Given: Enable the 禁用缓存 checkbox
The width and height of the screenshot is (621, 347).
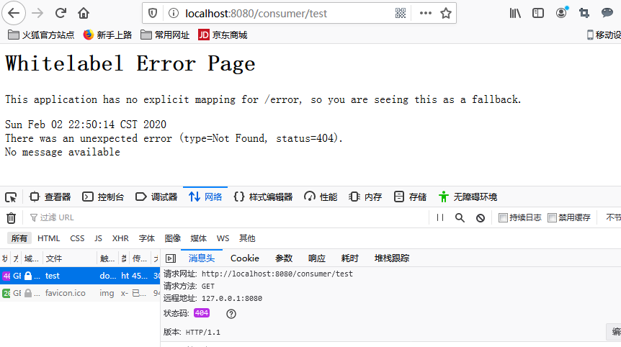Looking at the screenshot, I should [552, 217].
